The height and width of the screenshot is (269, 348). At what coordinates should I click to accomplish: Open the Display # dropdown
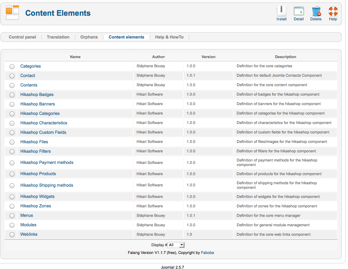176,245
